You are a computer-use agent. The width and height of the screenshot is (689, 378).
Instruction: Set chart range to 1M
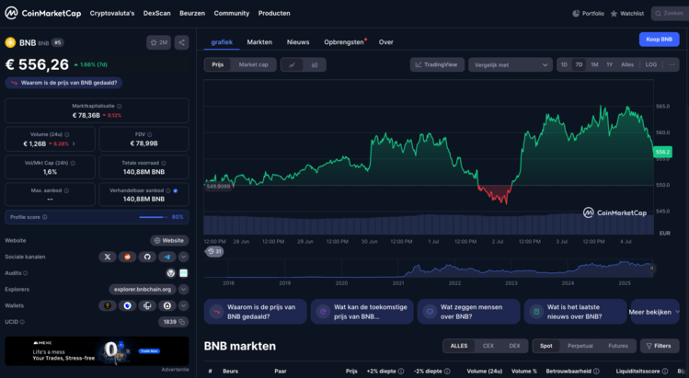[594, 64]
